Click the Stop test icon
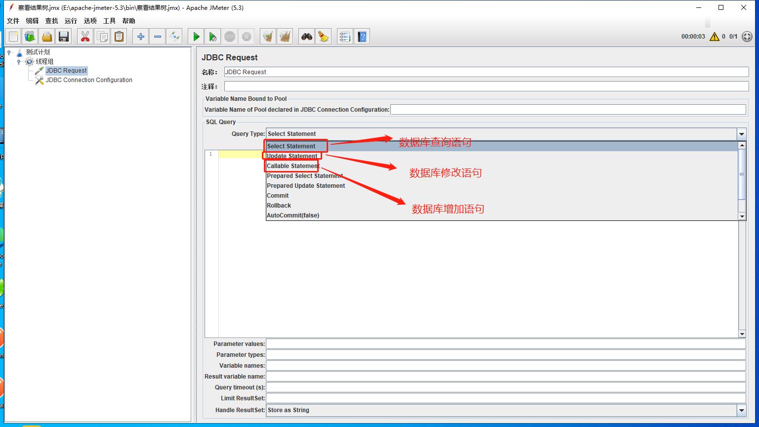 (229, 37)
